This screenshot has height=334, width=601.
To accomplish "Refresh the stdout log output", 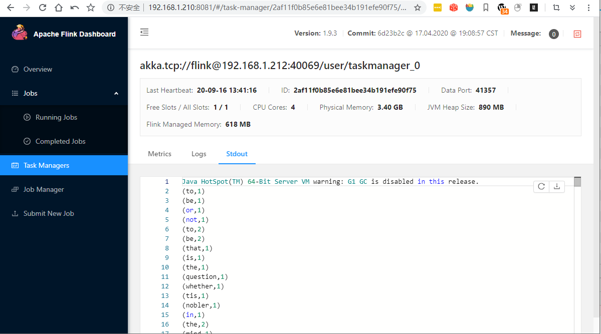I will tap(541, 187).
